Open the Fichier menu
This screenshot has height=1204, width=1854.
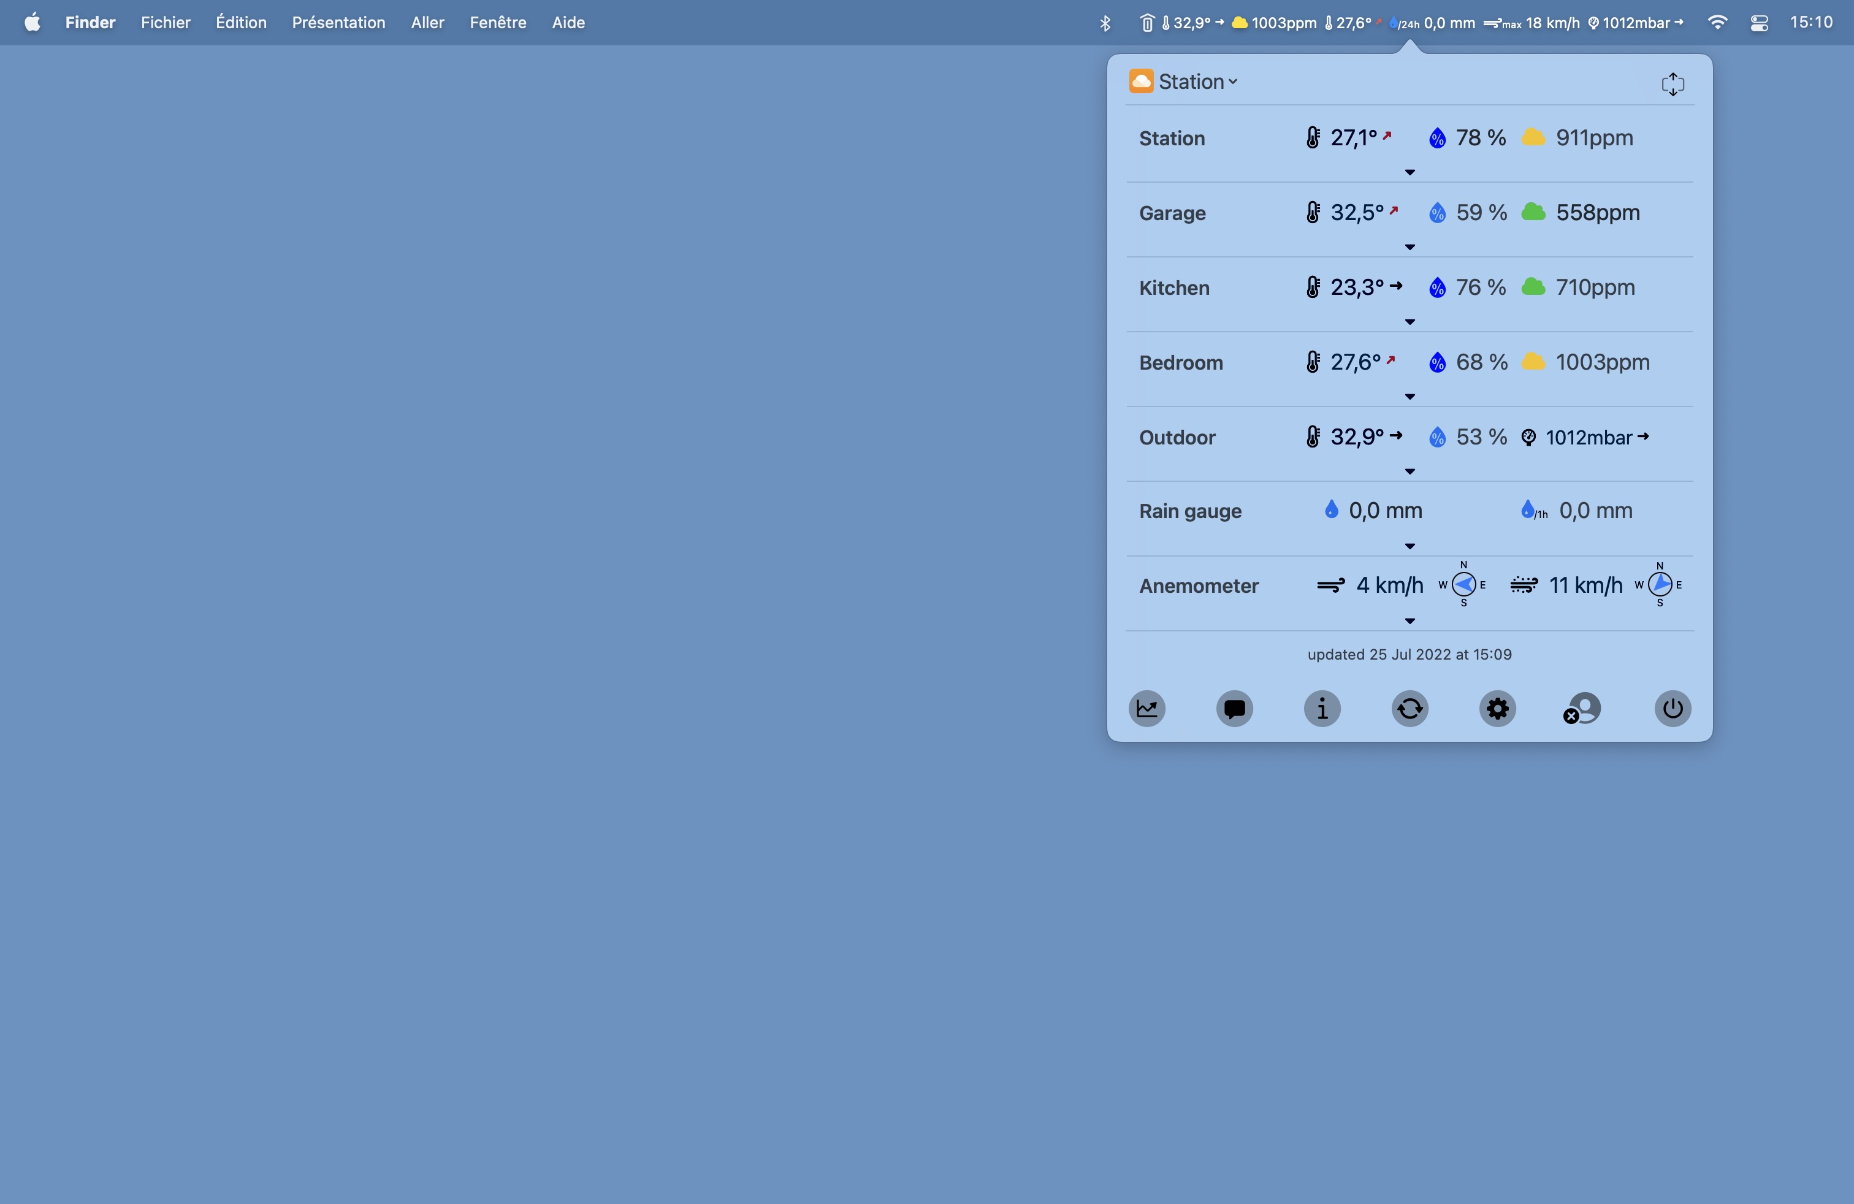pyautogui.click(x=165, y=23)
